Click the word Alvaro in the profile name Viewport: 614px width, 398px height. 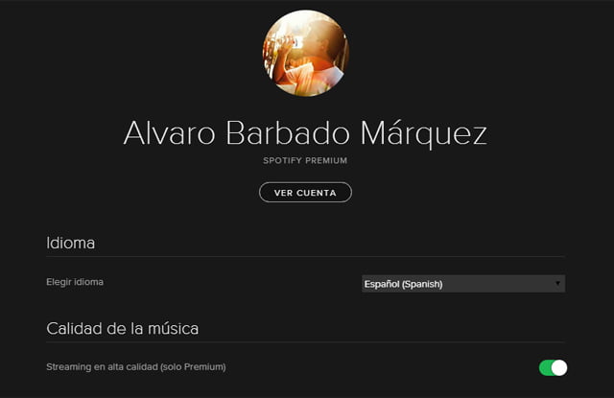click(x=169, y=133)
